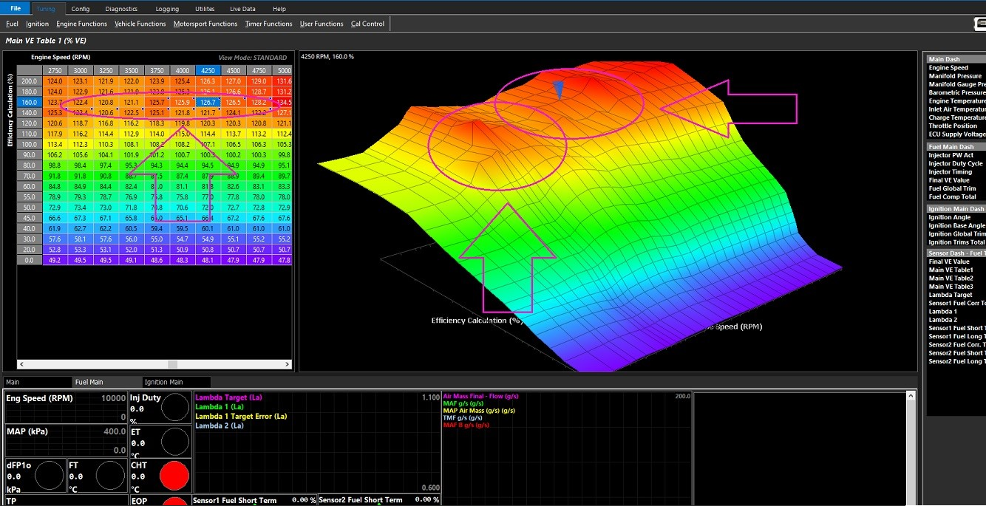Open the Cal Control menu
The height and width of the screenshot is (506, 986).
point(367,24)
